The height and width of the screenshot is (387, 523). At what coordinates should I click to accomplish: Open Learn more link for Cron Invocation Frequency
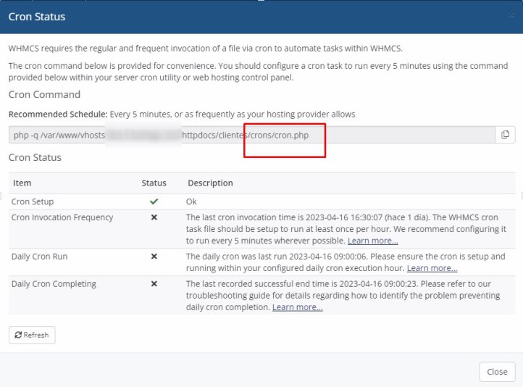coord(372,241)
